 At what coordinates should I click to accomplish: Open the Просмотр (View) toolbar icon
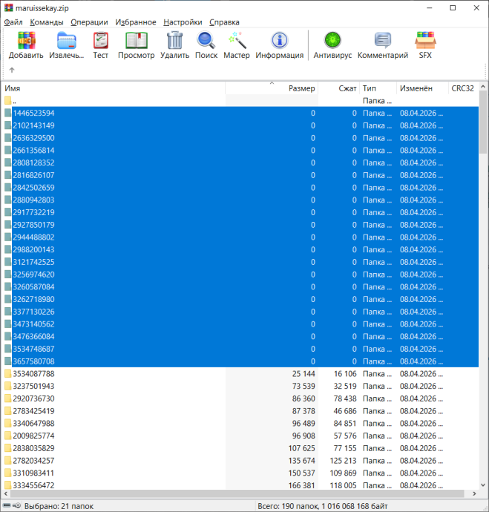(x=137, y=42)
